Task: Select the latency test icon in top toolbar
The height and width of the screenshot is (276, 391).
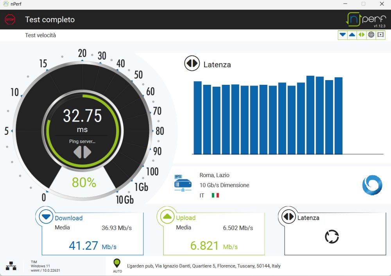Action: (361, 35)
